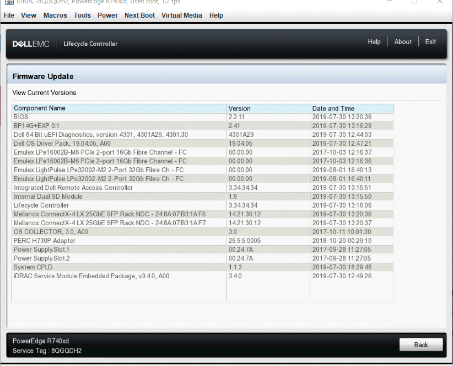Screen dimensions: 453x366
Task: Select the iDRAC Service Module Embedded Package row
Action: click(202, 276)
